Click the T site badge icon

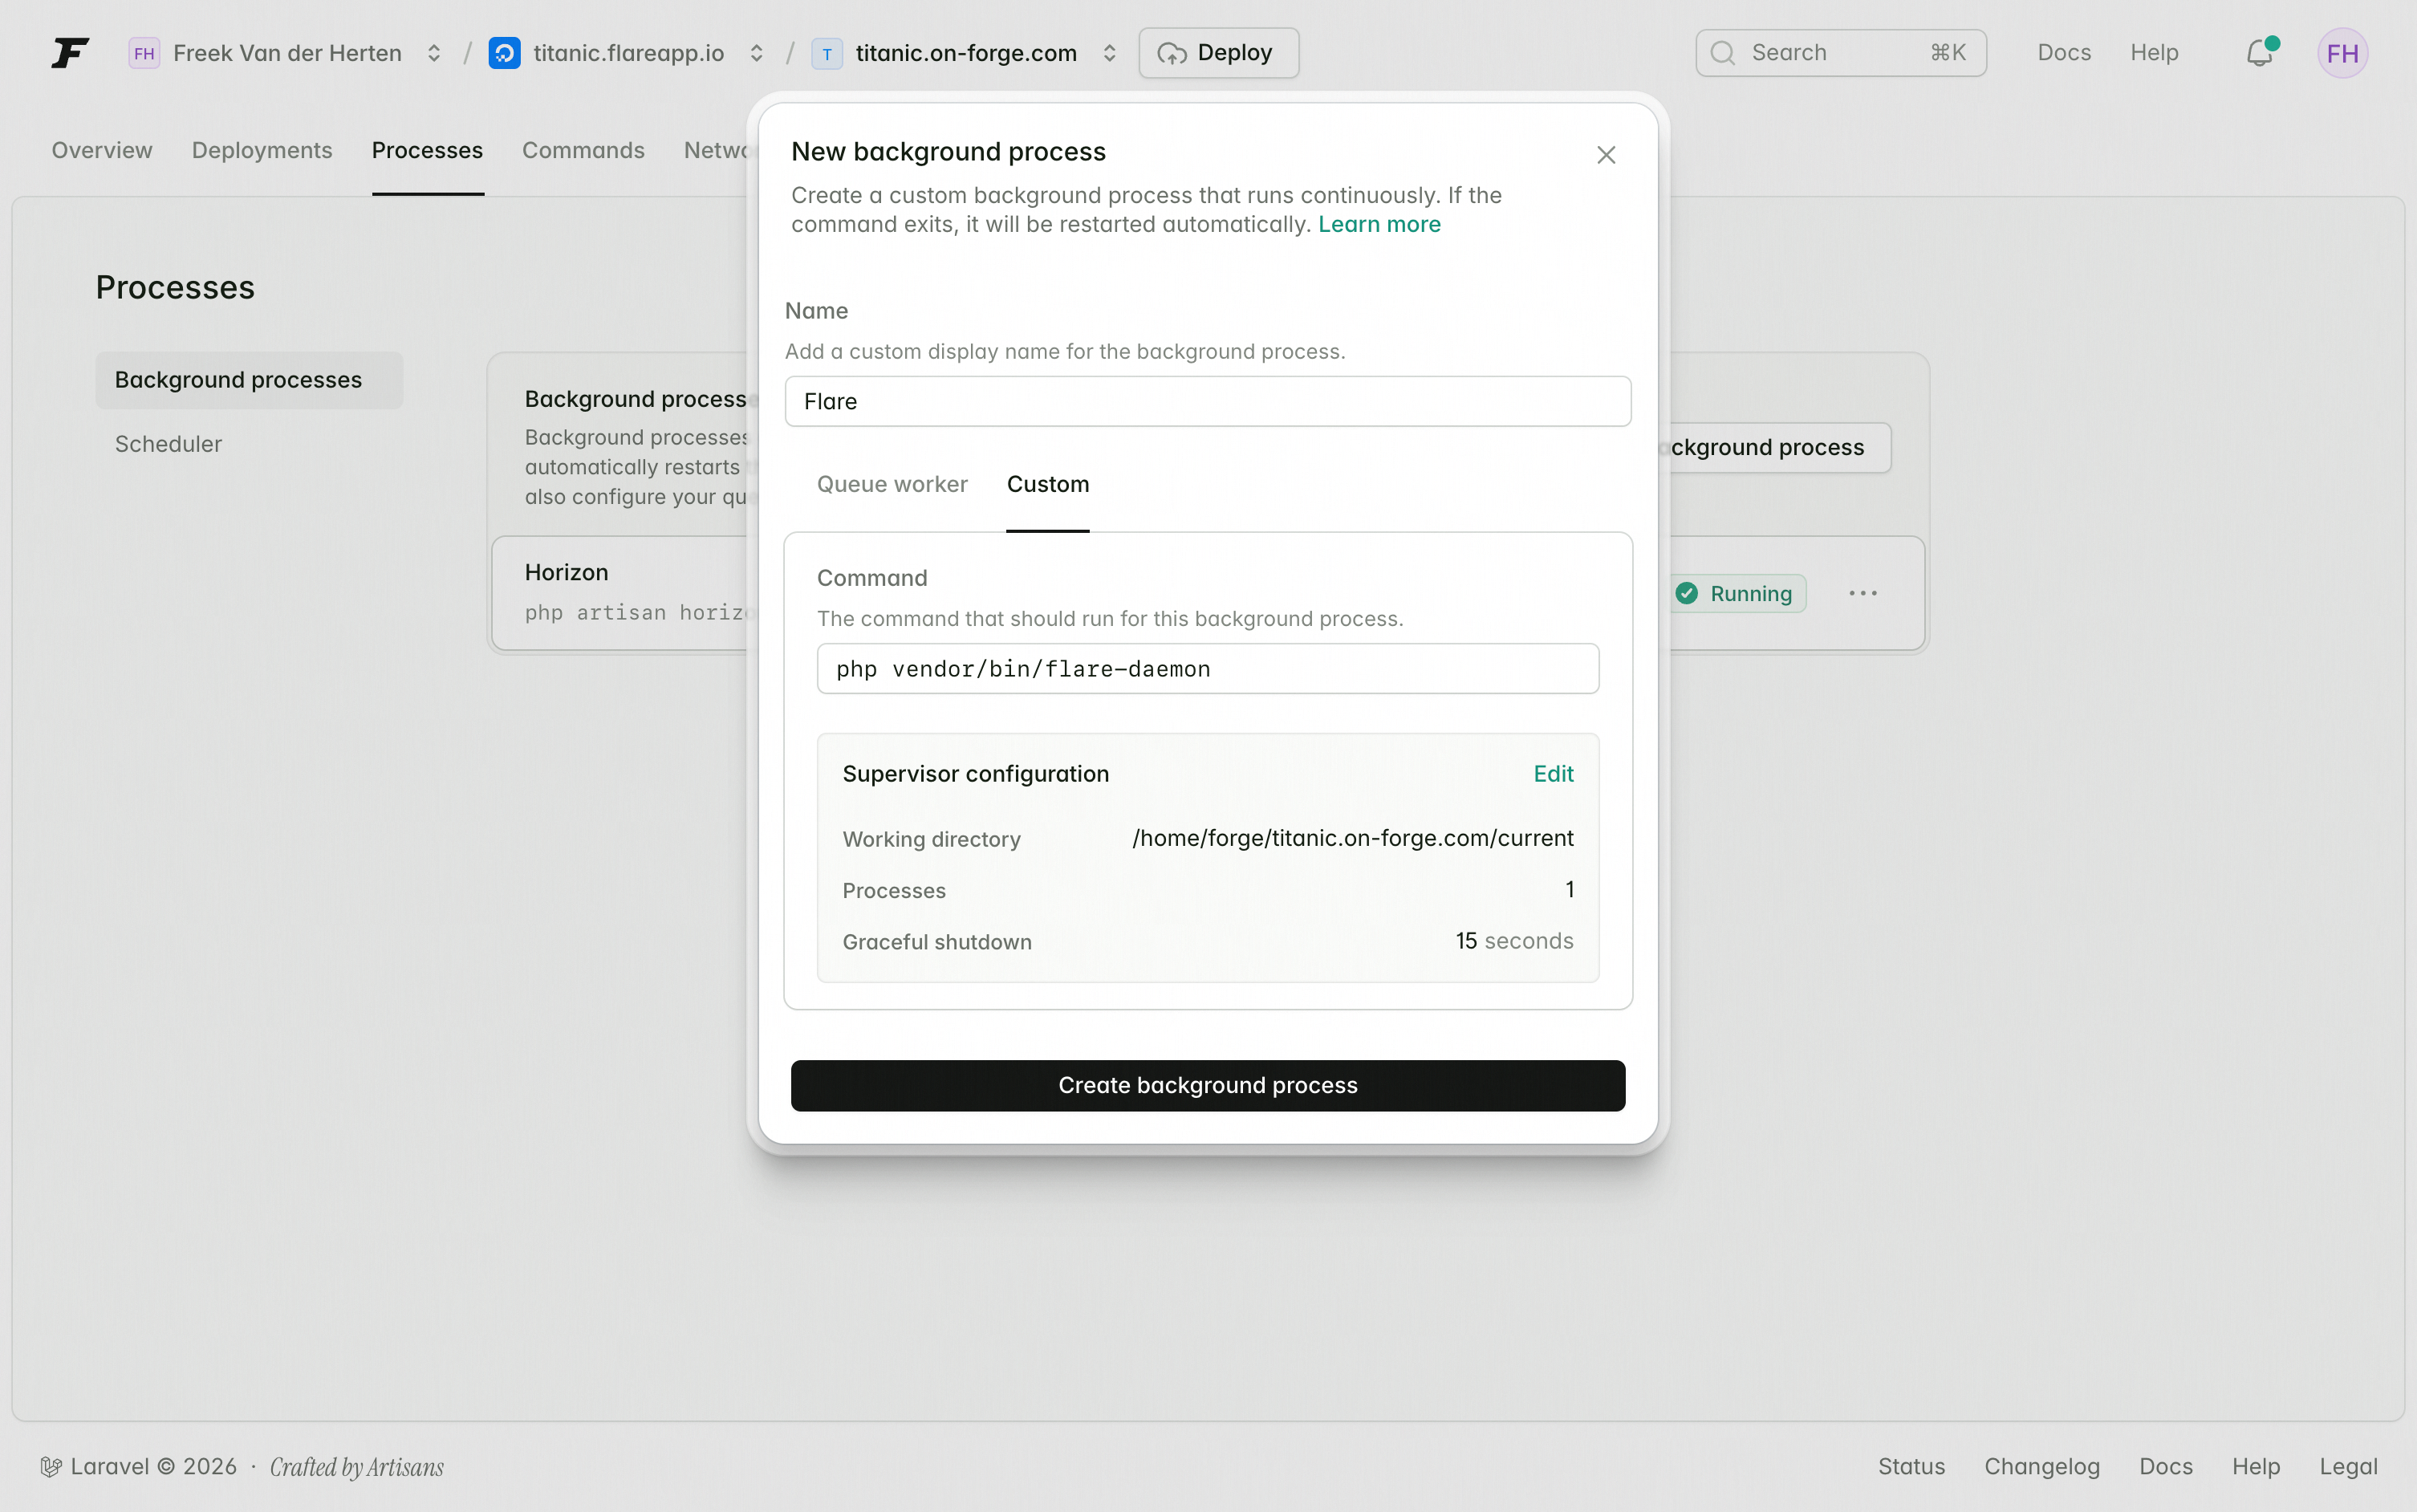827,53
